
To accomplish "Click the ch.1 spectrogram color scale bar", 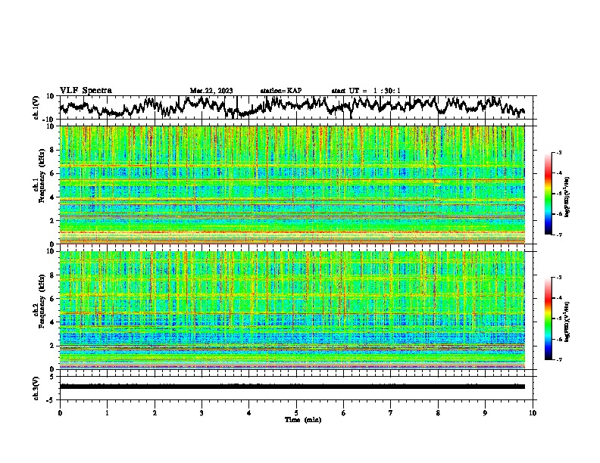I will (548, 194).
